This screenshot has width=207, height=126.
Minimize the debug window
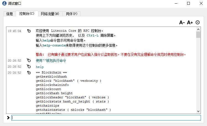[176, 3]
